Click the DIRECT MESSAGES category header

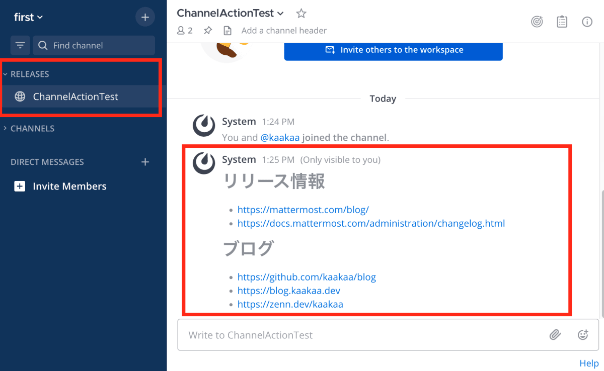coord(47,162)
